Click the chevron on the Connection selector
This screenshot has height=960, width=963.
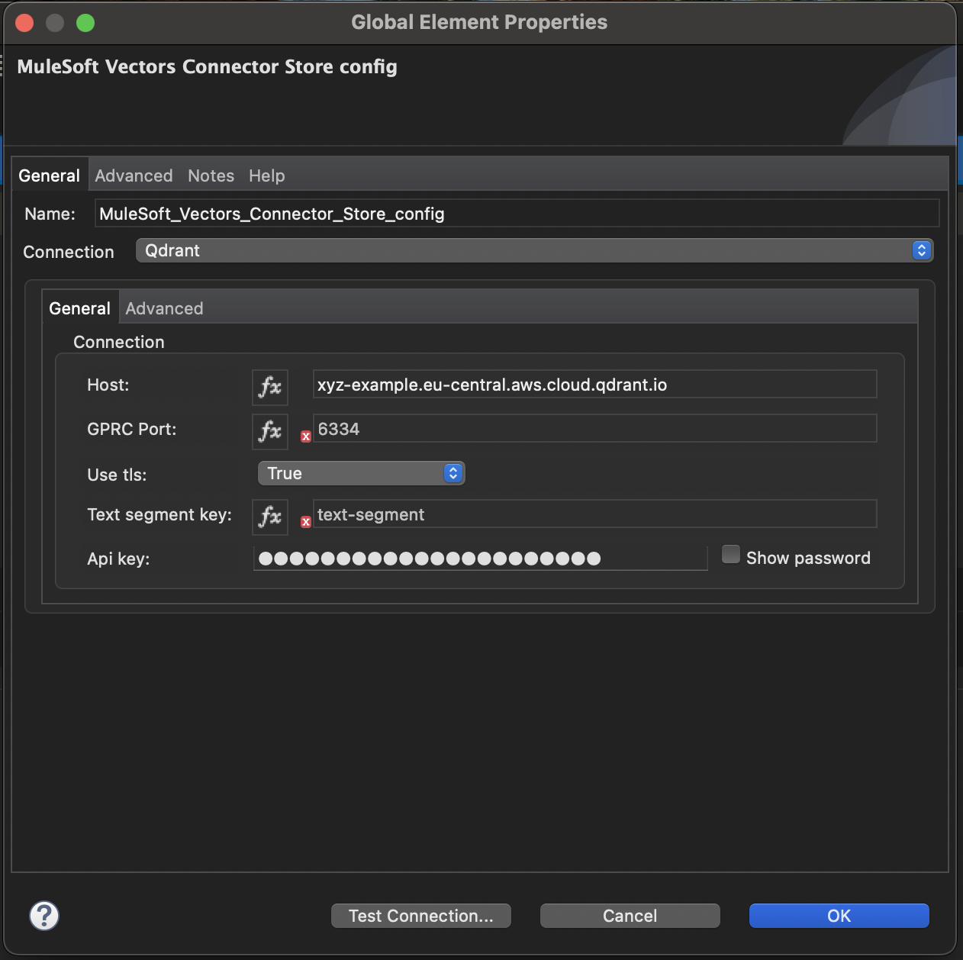coord(921,250)
